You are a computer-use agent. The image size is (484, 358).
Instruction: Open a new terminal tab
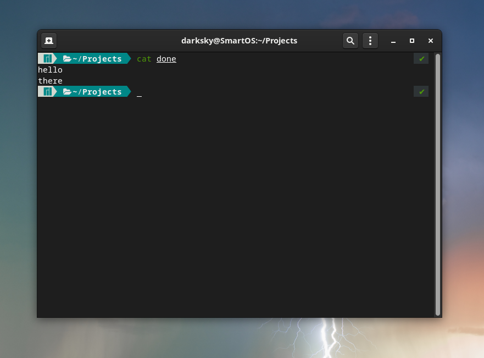49,41
